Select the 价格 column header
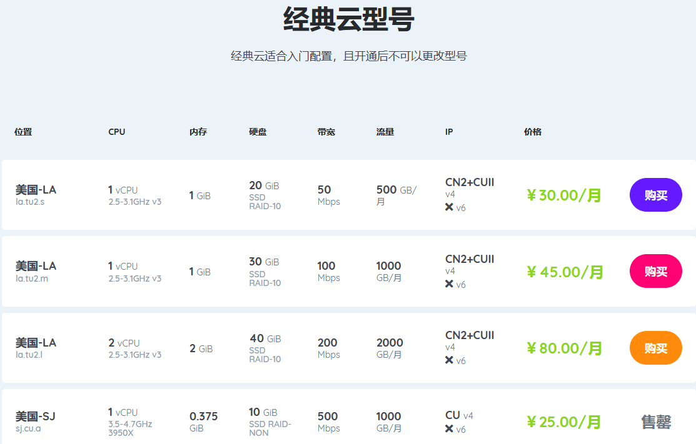Screen dimensions: 696x444 pyautogui.click(x=533, y=132)
